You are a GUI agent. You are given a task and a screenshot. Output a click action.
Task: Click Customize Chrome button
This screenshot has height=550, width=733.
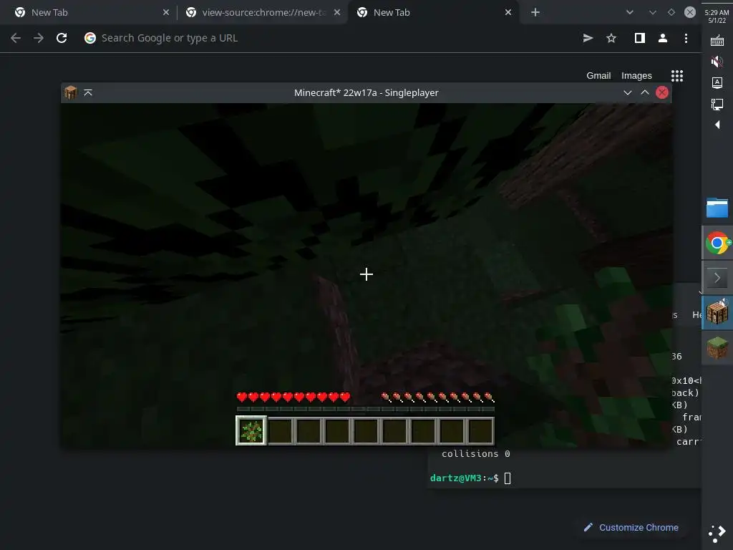(x=631, y=528)
